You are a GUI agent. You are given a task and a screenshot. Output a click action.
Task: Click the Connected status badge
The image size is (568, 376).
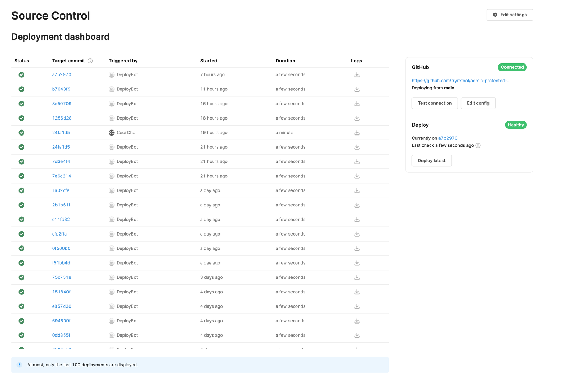coord(512,67)
